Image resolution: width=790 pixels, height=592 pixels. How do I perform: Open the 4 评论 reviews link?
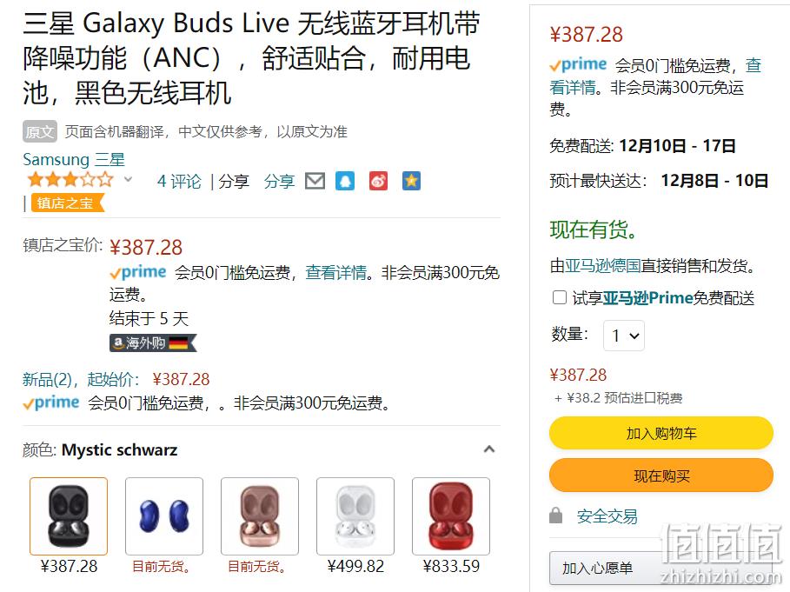pyautogui.click(x=179, y=181)
